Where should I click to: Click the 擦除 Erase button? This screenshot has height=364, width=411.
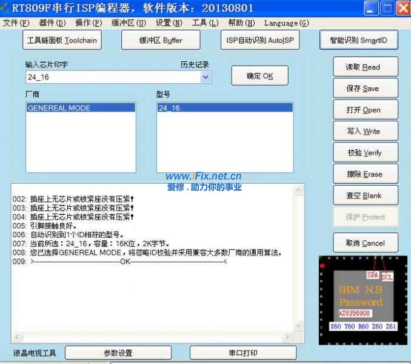click(x=366, y=174)
